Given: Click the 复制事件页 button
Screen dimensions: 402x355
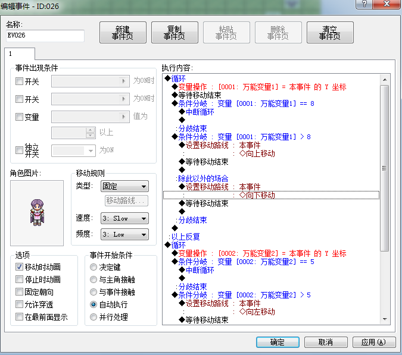Looking at the screenshot, I should 174,33.
